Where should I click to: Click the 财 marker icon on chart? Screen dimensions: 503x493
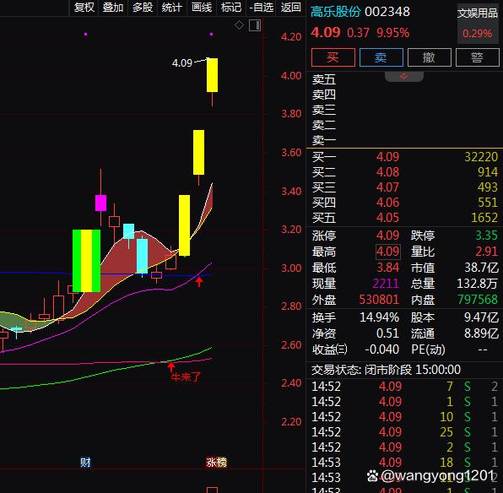tap(85, 463)
